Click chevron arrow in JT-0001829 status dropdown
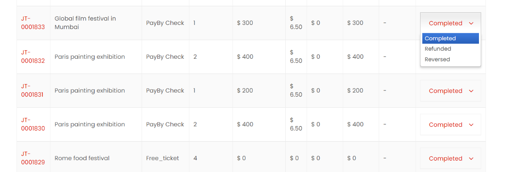 point(471,158)
